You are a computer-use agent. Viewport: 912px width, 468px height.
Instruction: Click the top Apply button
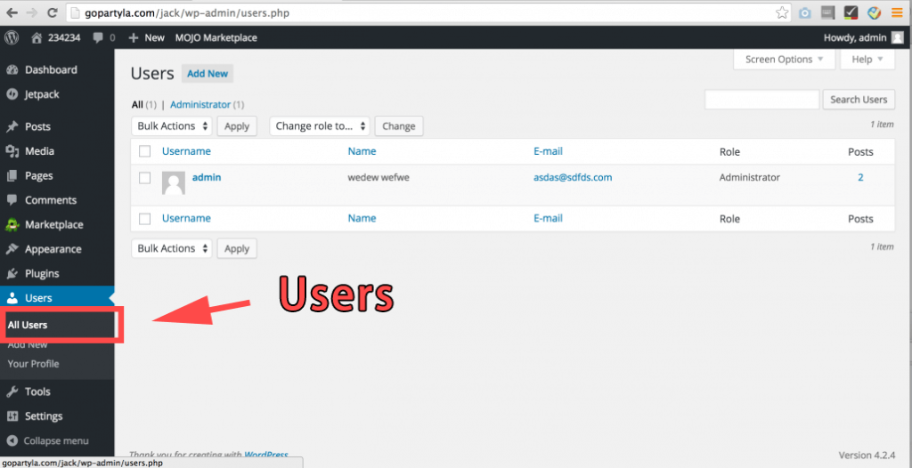click(237, 125)
